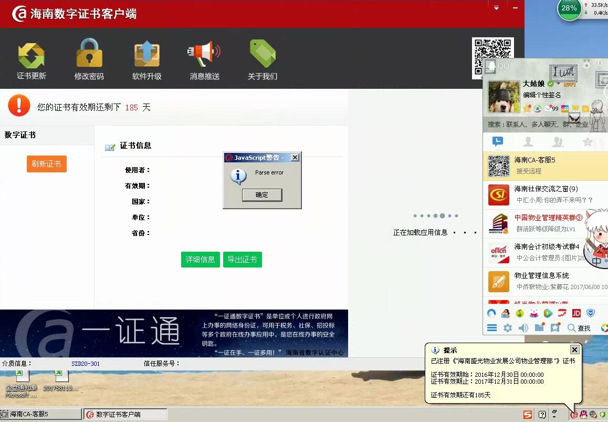Launch the pink bear app icon
The height and width of the screenshot is (422, 608).
coord(533,313)
